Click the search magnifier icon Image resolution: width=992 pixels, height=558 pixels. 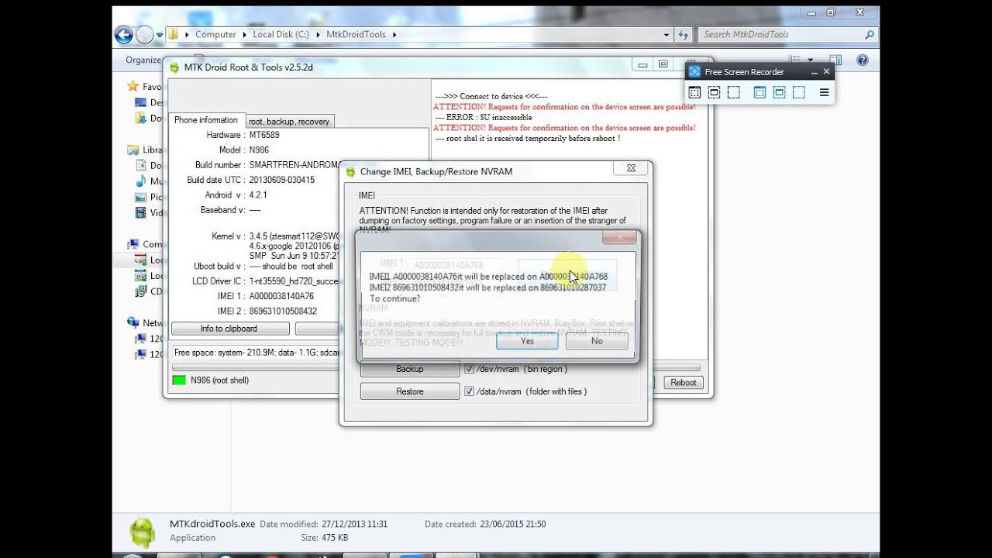(x=870, y=35)
